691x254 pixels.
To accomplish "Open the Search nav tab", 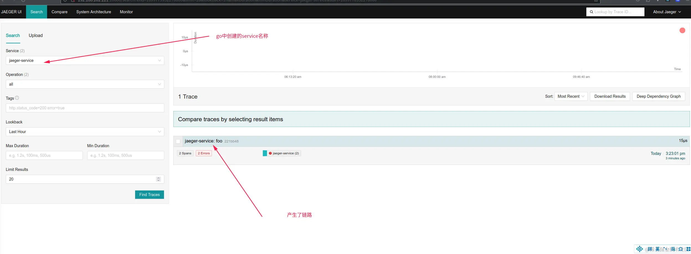I will point(37,12).
